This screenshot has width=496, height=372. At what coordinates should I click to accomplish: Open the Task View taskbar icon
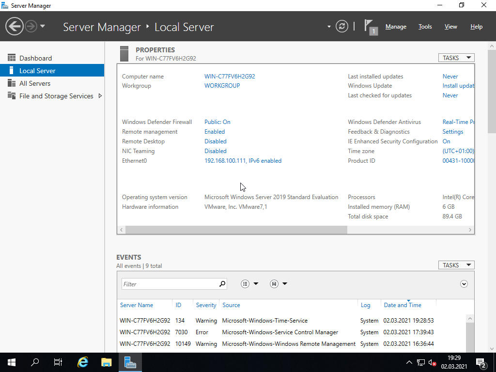[x=58, y=362]
